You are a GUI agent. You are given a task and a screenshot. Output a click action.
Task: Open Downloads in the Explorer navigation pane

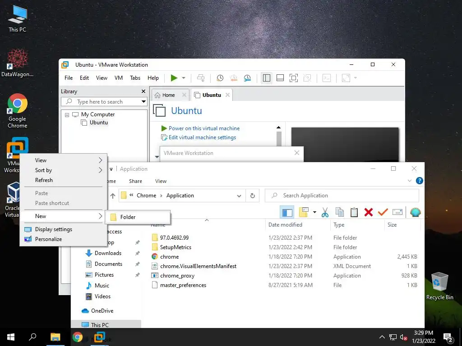tap(108, 253)
